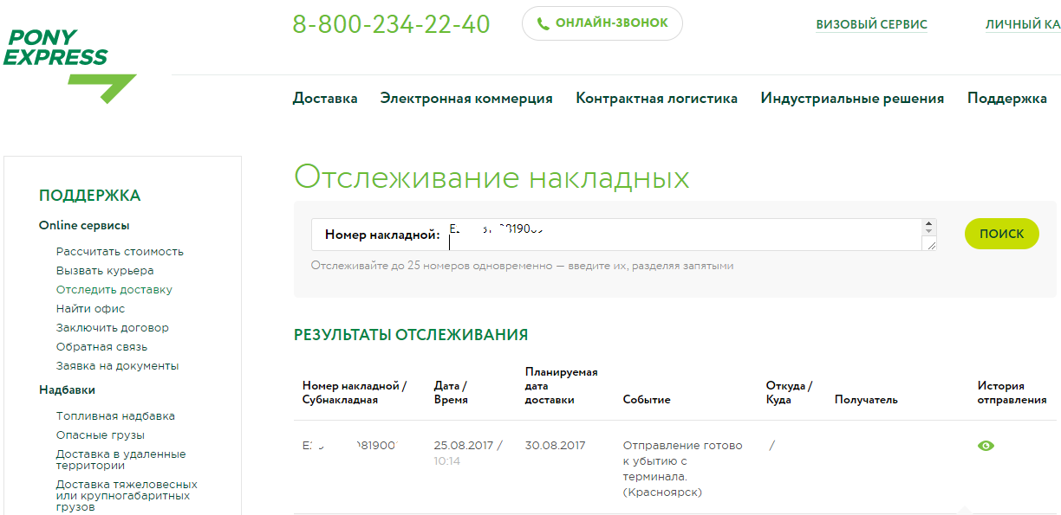Open Топливная надбавка sidebar link

(115, 416)
